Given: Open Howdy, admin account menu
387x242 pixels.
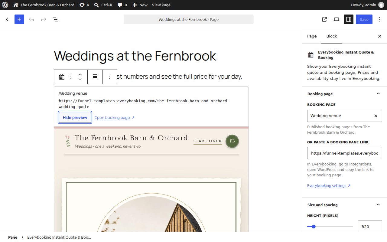Looking at the screenshot, I should click(367, 5).
